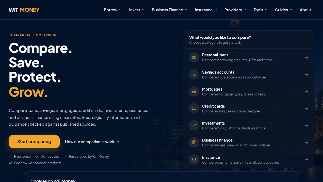The image size is (323, 182).
Task: Open the Guides navigation menu
Action: coord(284,10)
